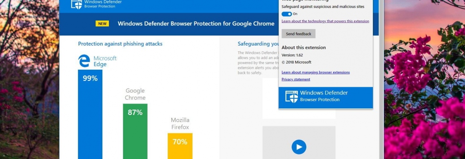Click the video thumbnail placeholder
Screen dimensions: 465x159
299,143
